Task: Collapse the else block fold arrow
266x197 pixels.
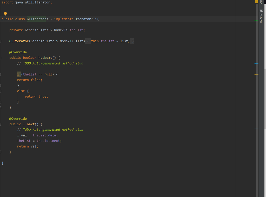Action: tap(1, 91)
